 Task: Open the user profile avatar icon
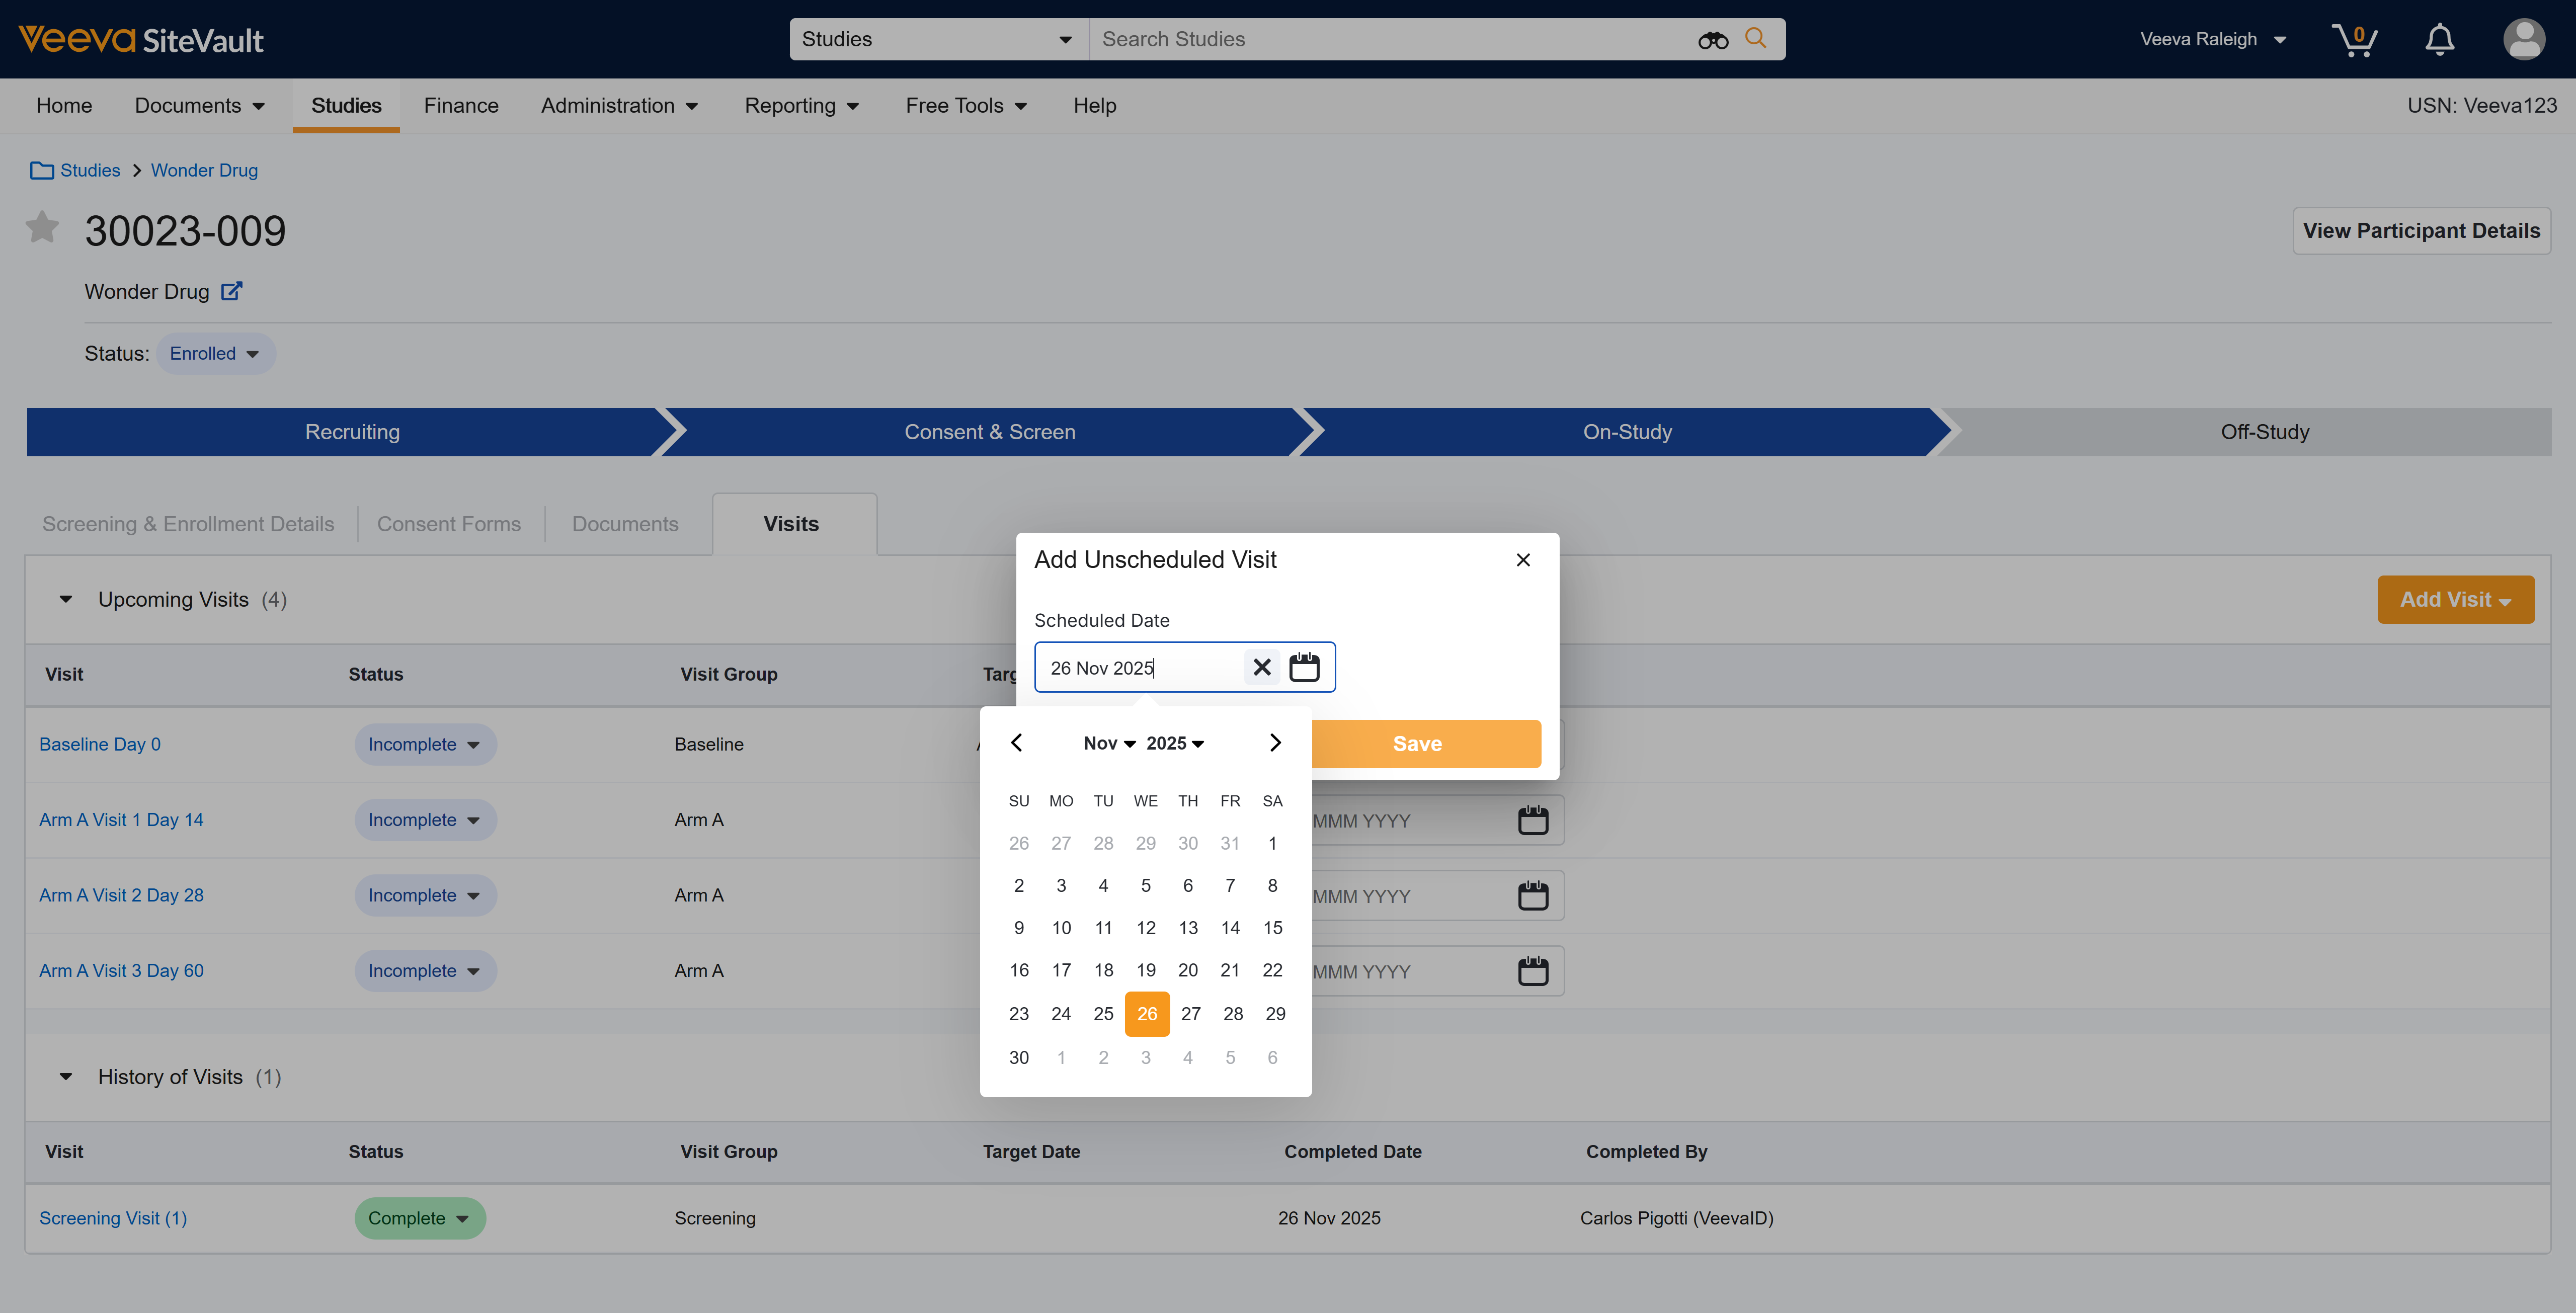click(2524, 39)
